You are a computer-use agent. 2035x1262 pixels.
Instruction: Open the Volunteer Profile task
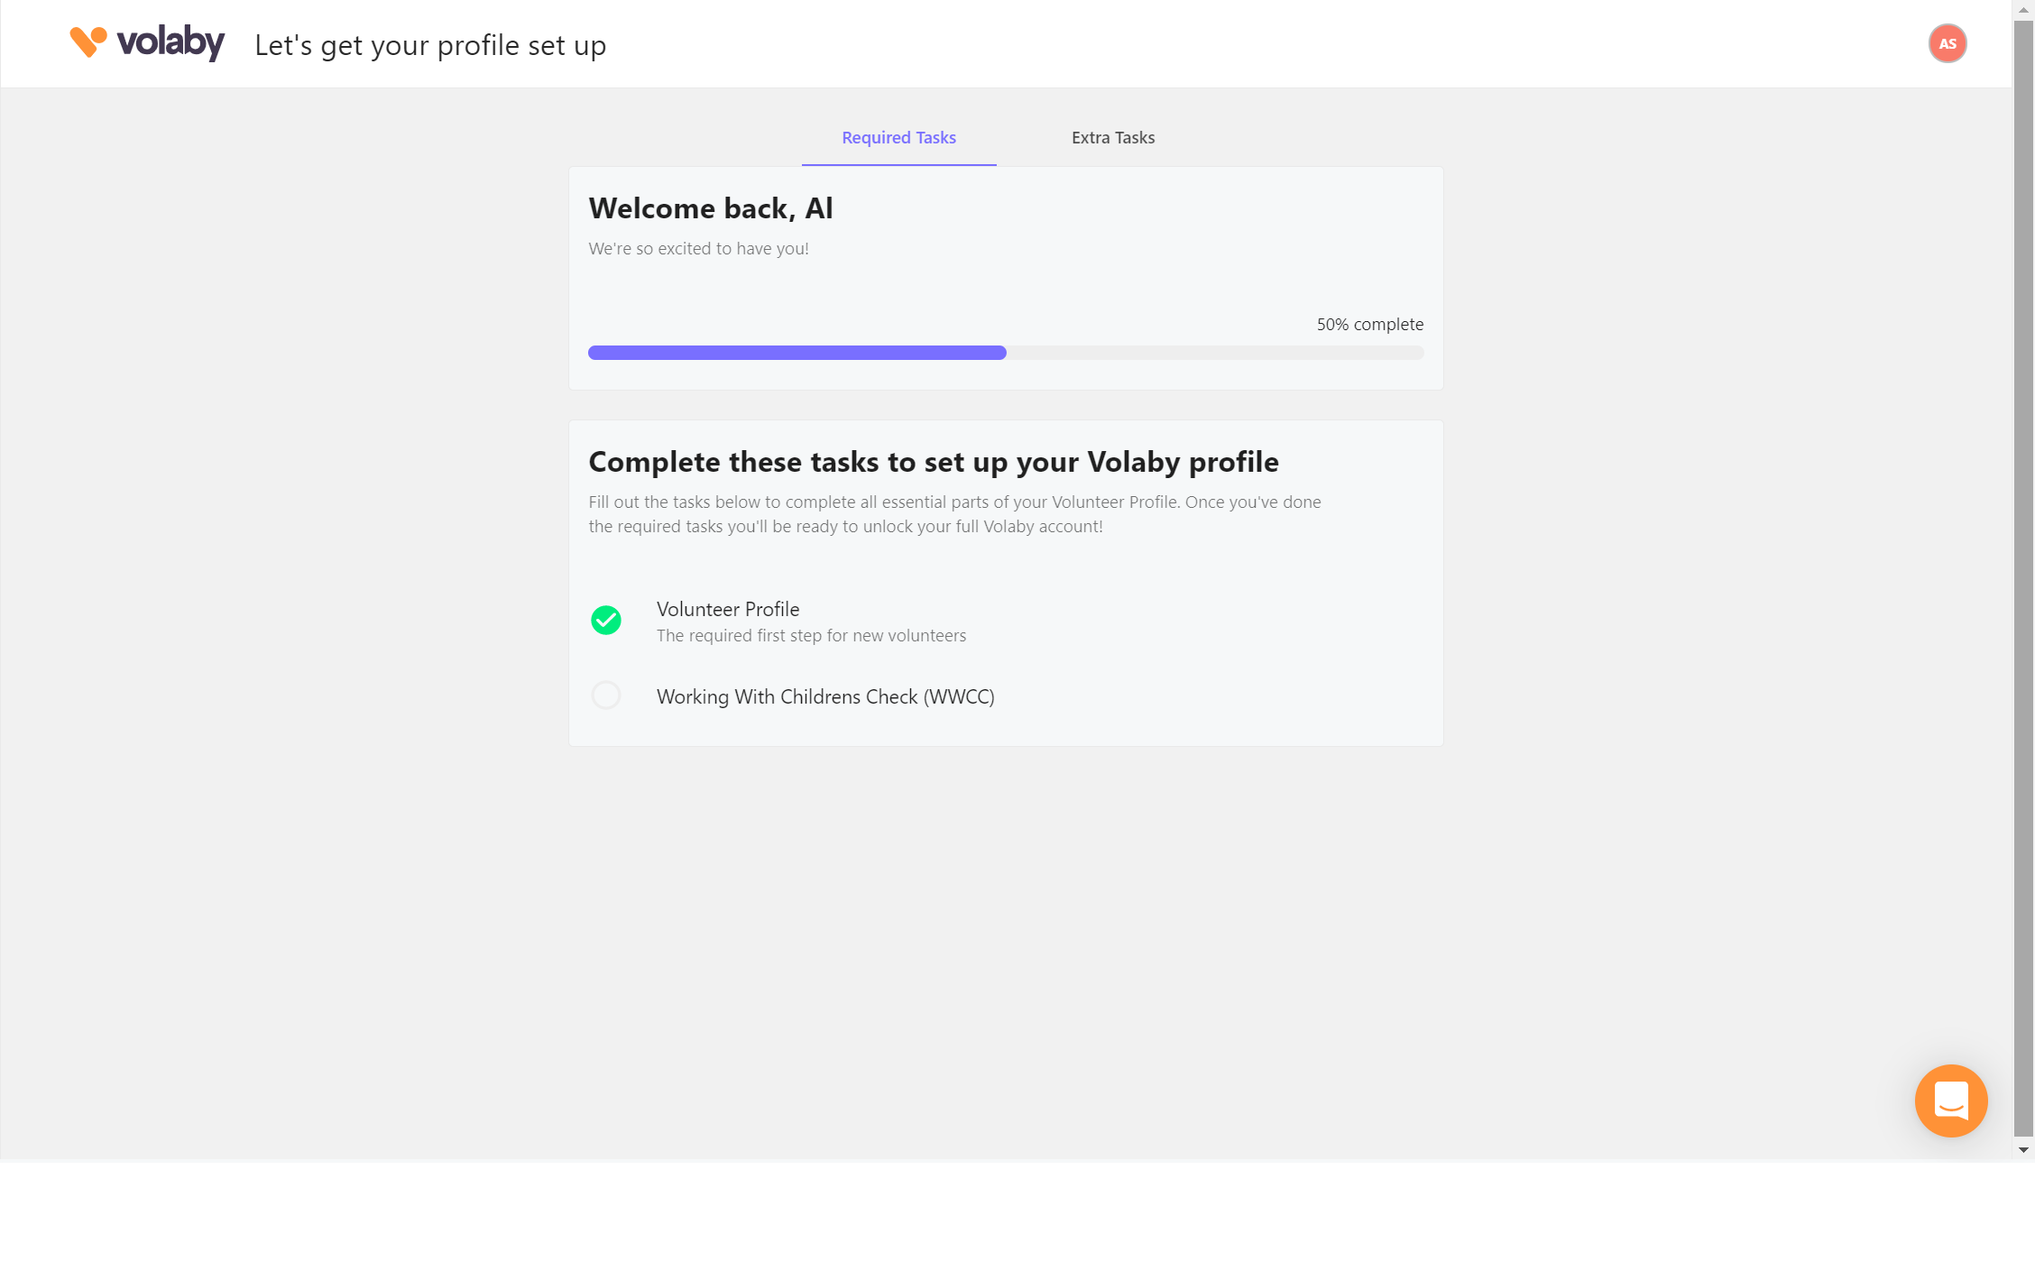pos(727,609)
